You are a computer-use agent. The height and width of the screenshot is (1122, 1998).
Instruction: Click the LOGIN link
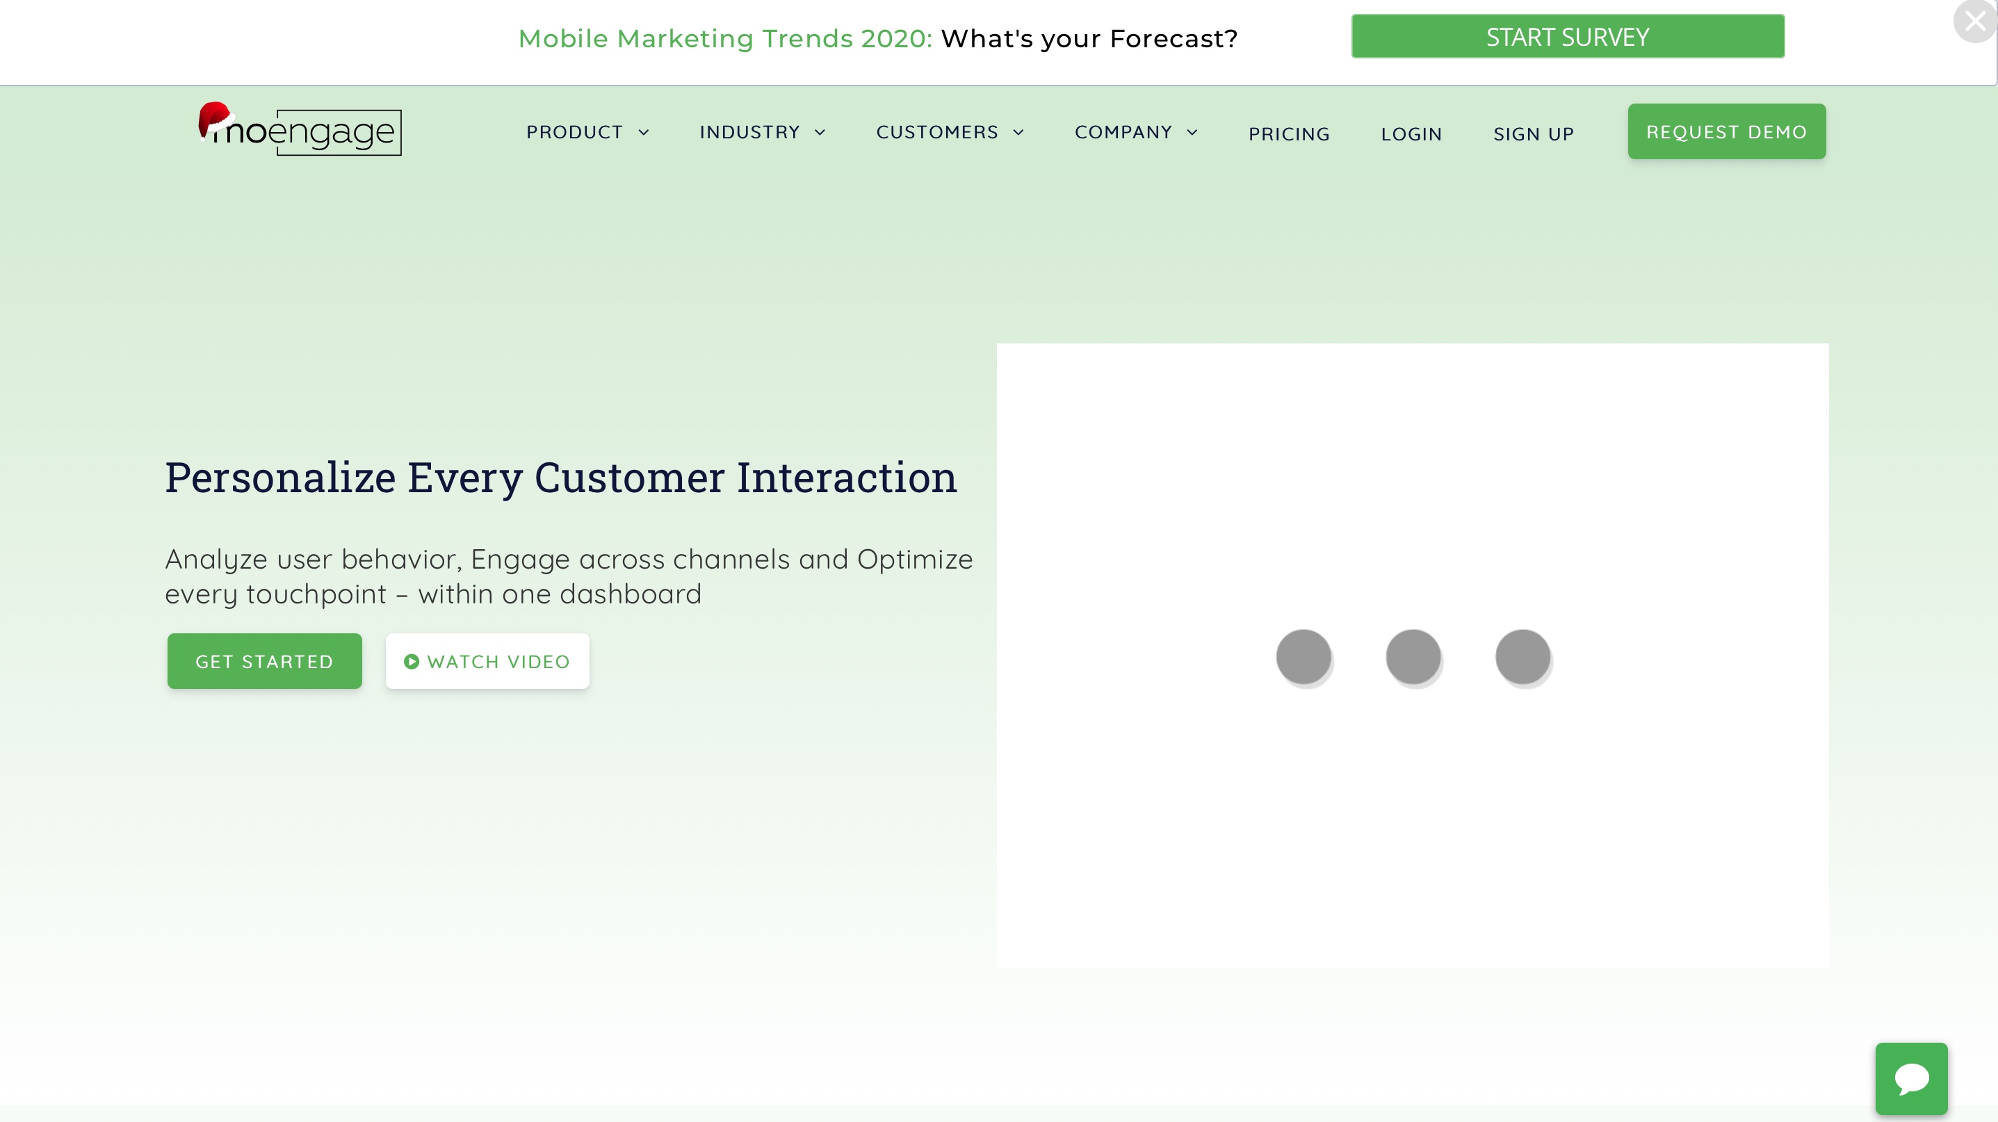pos(1411,133)
